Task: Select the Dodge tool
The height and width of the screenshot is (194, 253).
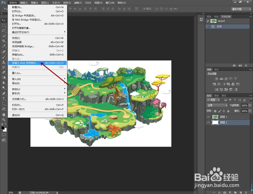Action: tap(4, 88)
